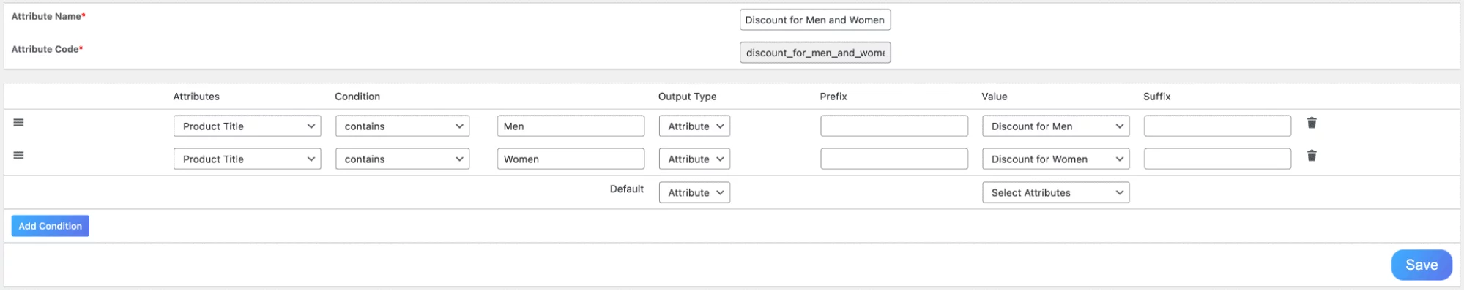The image size is (1464, 291).
Task: Focus the Attribute Name field
Action: (815, 20)
